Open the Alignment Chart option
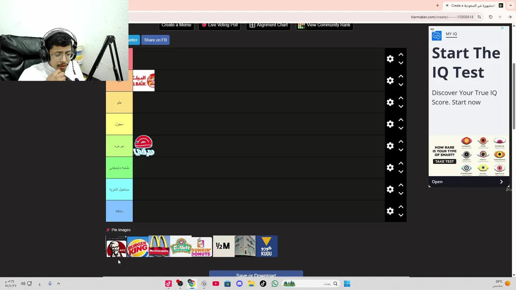The width and height of the screenshot is (516, 290). click(x=268, y=25)
